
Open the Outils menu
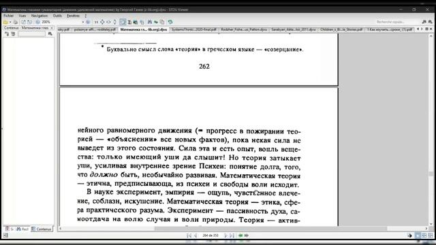(x=57, y=16)
